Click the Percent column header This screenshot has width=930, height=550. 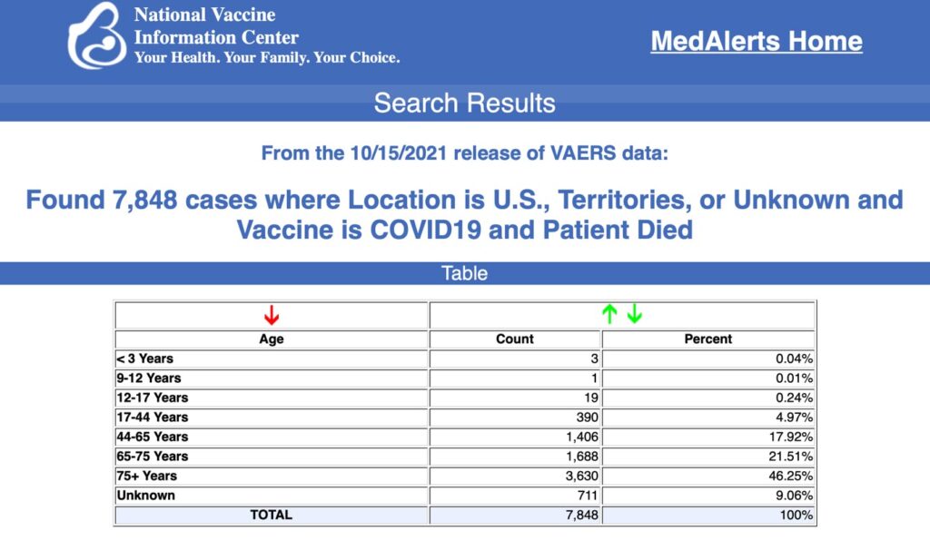click(x=707, y=339)
